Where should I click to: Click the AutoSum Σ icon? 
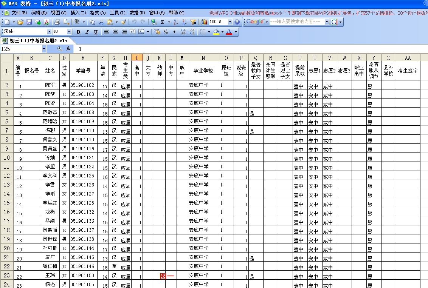point(162,22)
